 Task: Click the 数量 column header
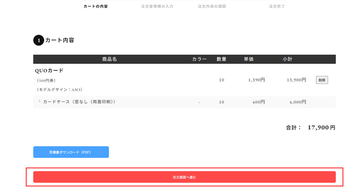click(x=221, y=59)
